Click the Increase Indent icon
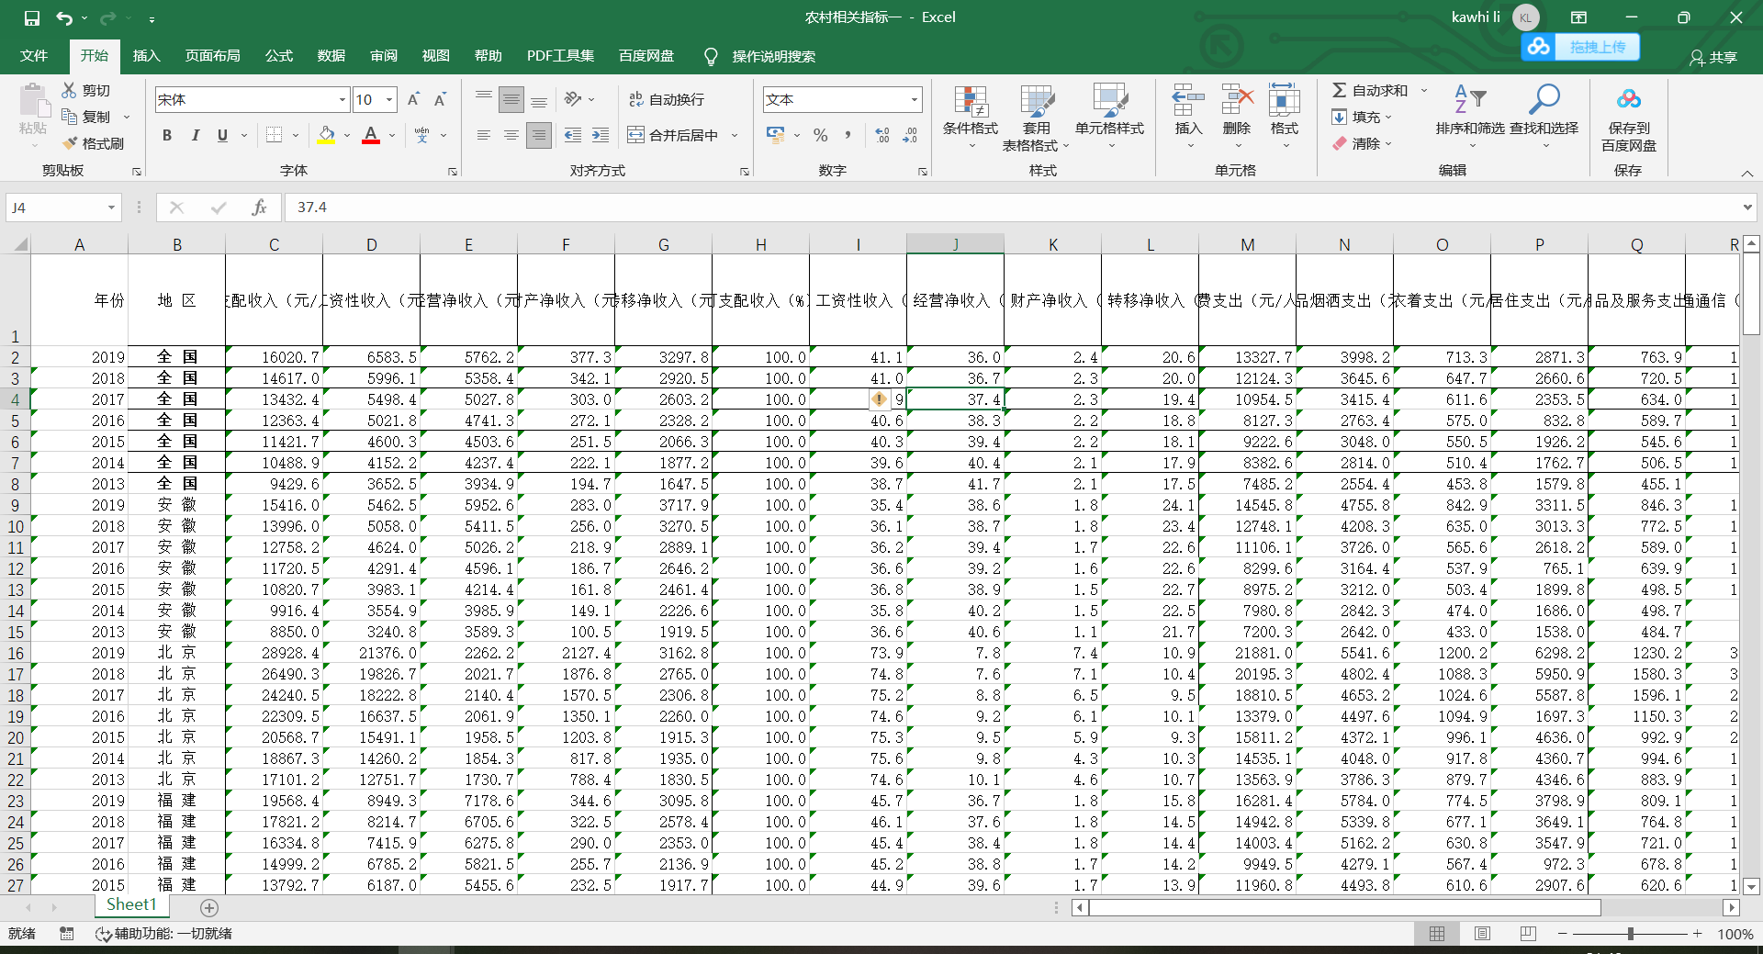This screenshot has width=1763, height=954. [x=600, y=135]
